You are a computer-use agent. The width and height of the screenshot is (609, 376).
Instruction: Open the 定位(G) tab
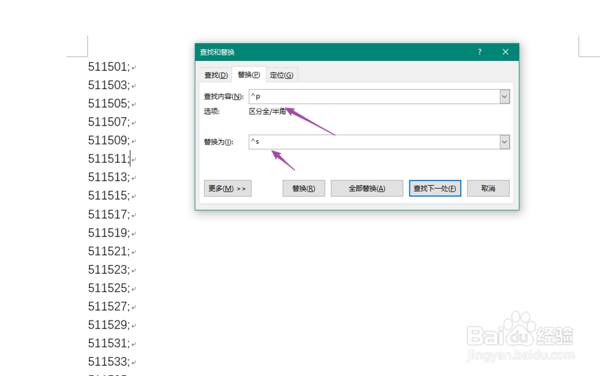click(281, 75)
